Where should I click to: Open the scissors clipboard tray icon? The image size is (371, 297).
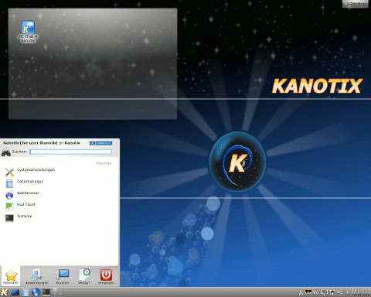coord(301,292)
